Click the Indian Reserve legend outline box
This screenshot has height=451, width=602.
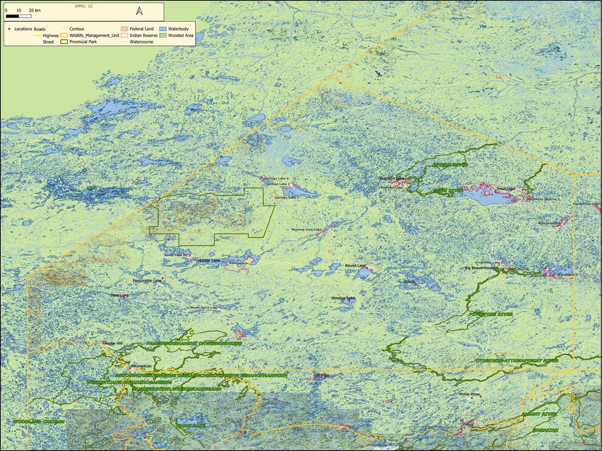(125, 35)
